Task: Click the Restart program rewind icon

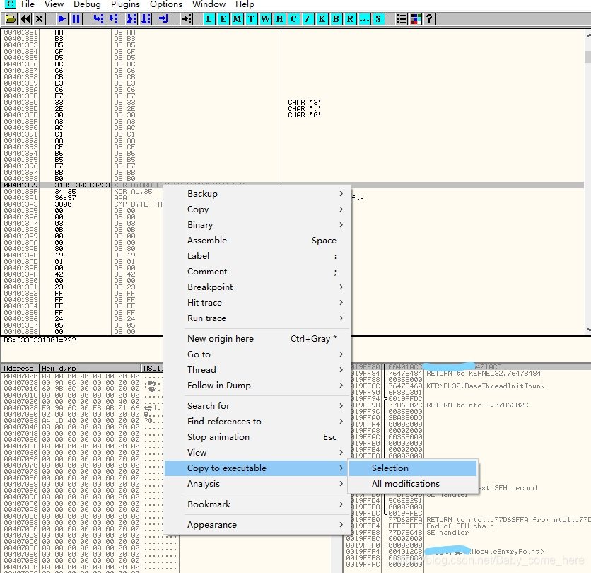Action: [25, 19]
